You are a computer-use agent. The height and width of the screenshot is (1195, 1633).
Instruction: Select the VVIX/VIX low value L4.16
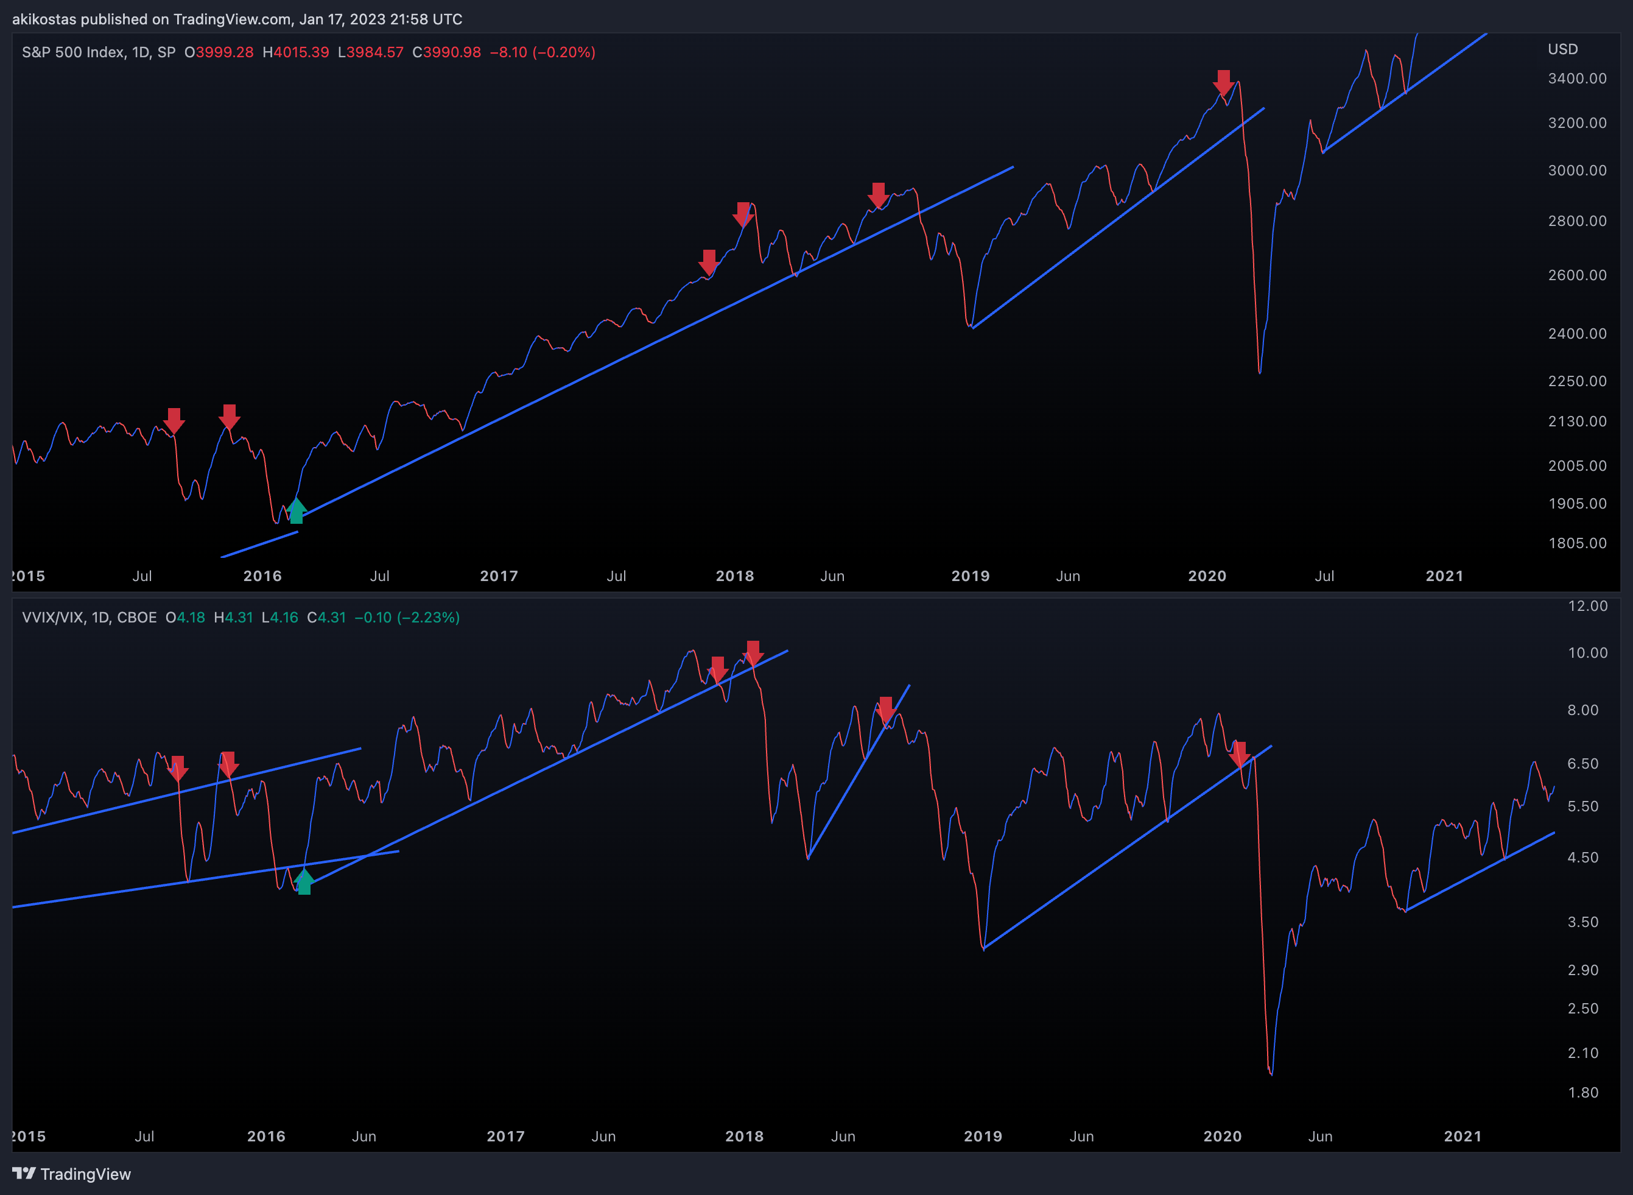[280, 617]
